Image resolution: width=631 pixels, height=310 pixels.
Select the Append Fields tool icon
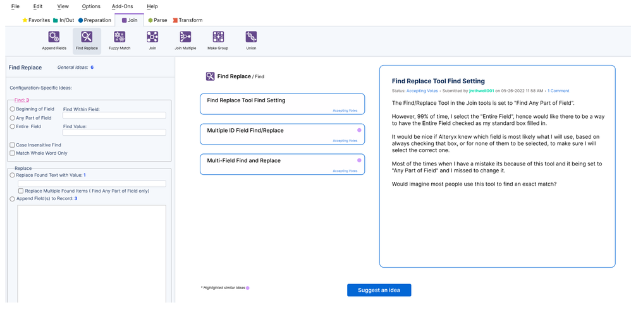tap(54, 37)
